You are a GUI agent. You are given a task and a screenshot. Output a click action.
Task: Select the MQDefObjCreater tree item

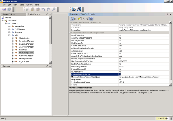26,56
